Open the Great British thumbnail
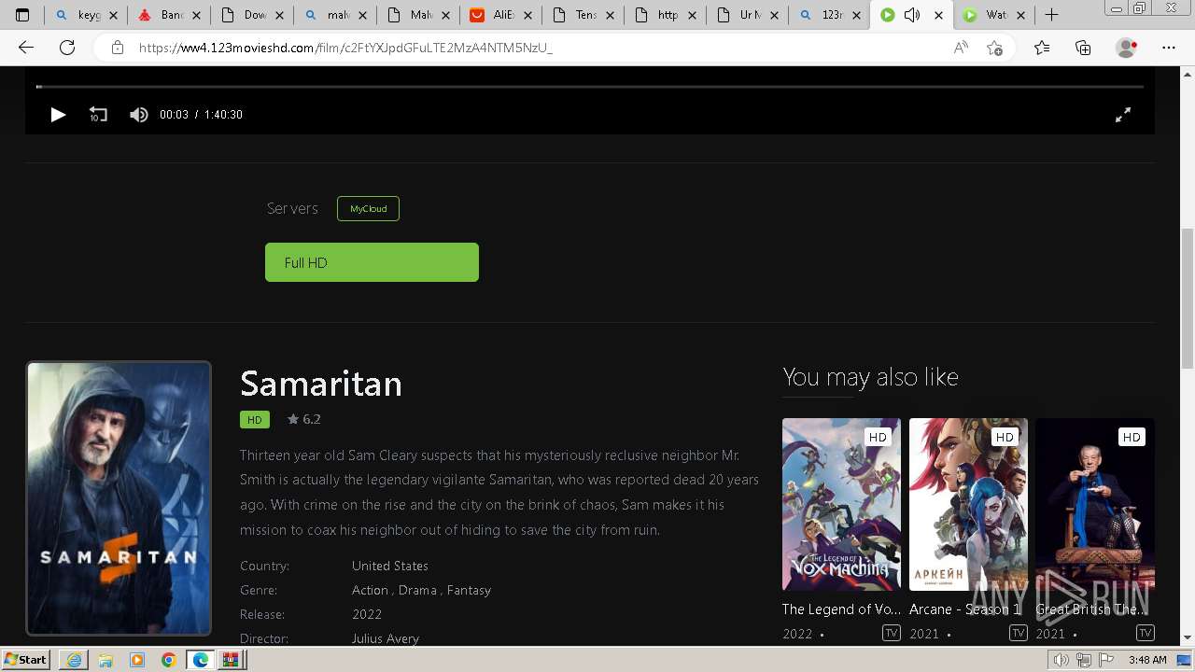 [1095, 504]
